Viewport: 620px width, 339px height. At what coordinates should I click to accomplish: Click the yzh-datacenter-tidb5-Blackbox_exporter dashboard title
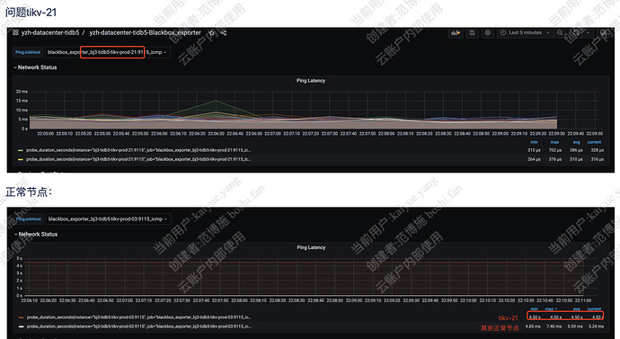click(145, 32)
